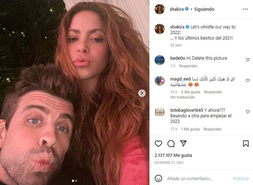Like bede0o's comment with the heart

pos(248,60)
